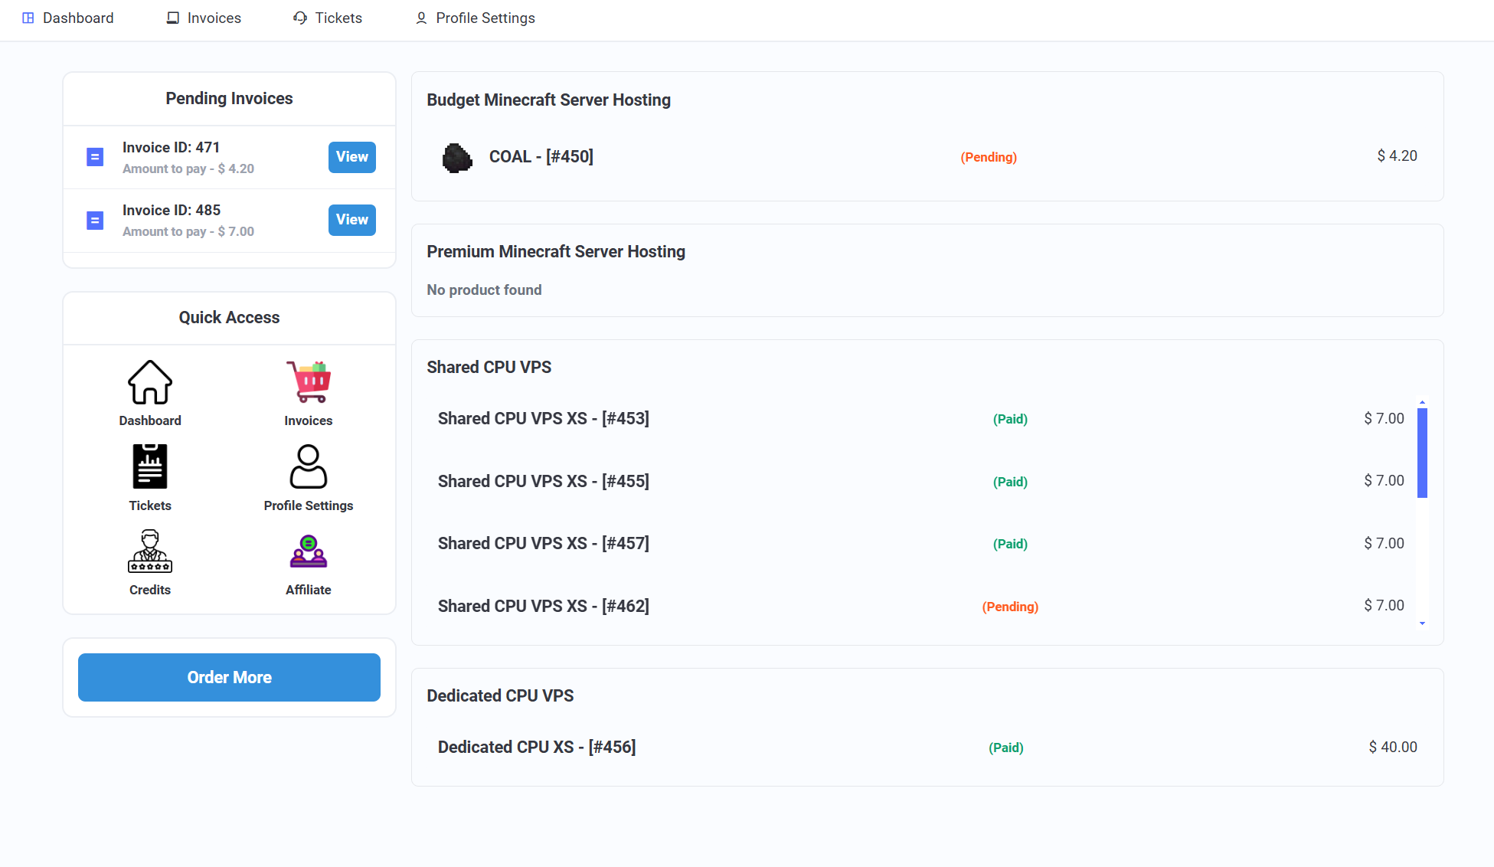Click the Paid status of Dedicated CPU XS

pyautogui.click(x=1006, y=748)
